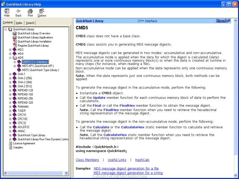Click the MD5 (QuickHash Type Library) book icon
Screen dimensions: 239x179
[19, 70]
